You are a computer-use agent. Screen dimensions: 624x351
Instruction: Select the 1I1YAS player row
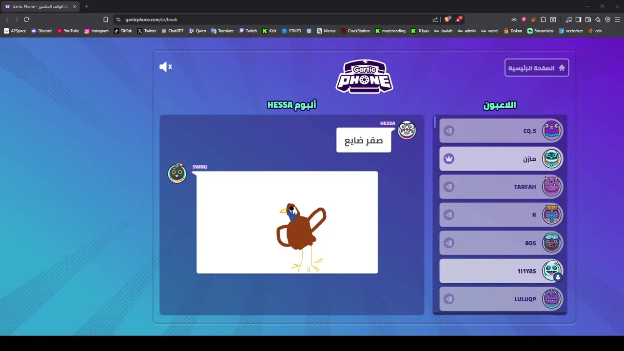[x=501, y=271]
